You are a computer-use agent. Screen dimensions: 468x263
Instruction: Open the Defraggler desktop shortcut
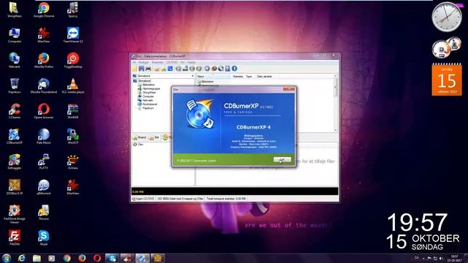pos(15,161)
